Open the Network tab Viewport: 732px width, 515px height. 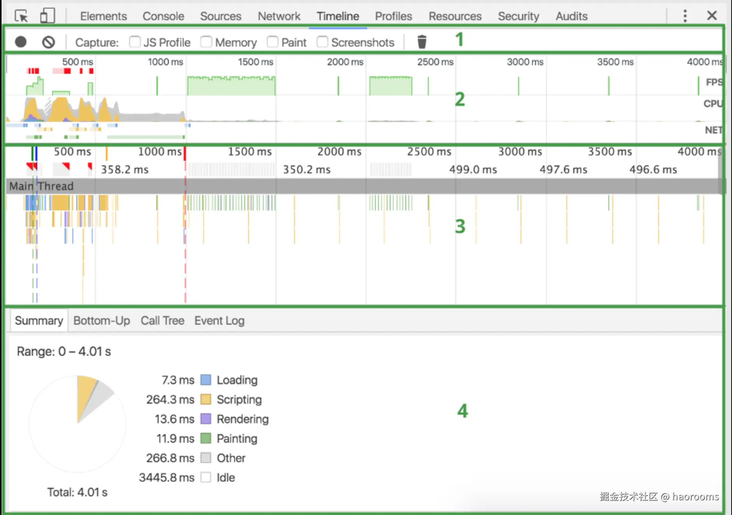click(279, 16)
